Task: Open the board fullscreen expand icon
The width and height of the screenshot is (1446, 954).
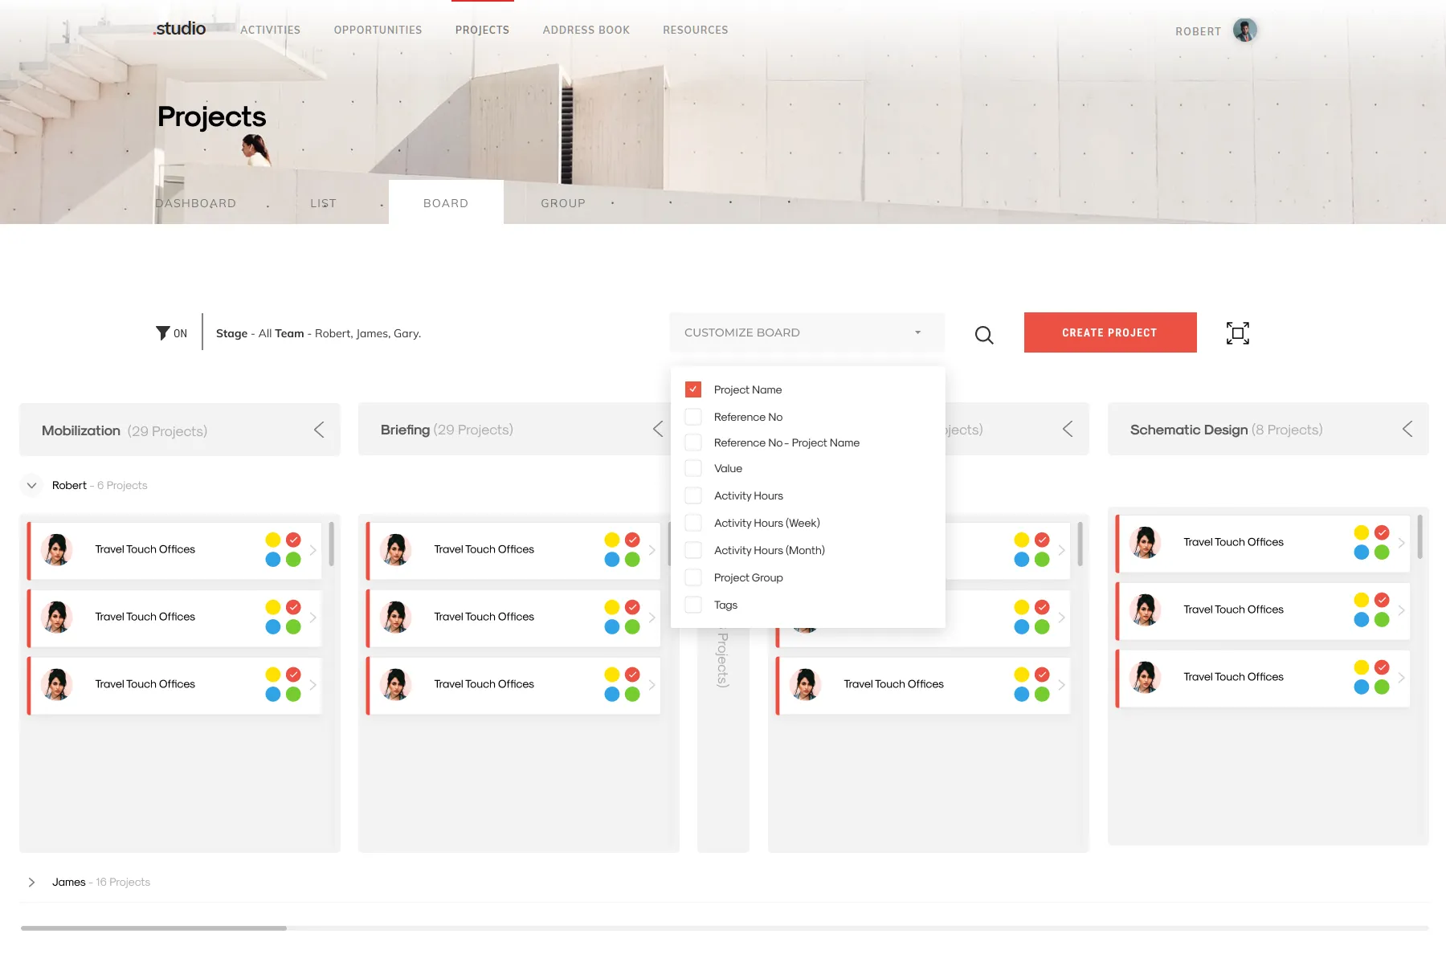Action: pos(1237,332)
